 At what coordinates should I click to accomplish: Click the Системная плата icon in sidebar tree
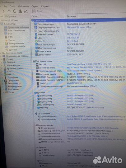click(4, 53)
